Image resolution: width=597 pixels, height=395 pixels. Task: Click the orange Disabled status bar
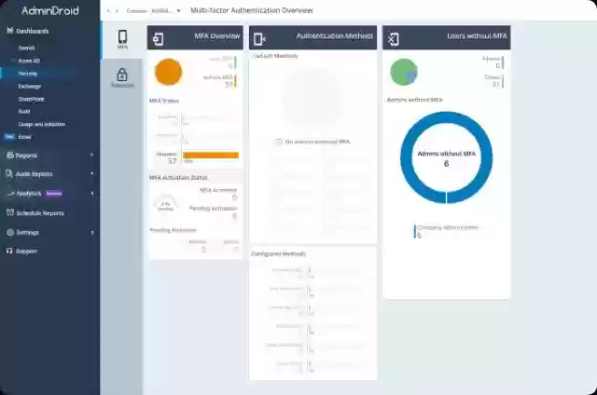coord(211,155)
